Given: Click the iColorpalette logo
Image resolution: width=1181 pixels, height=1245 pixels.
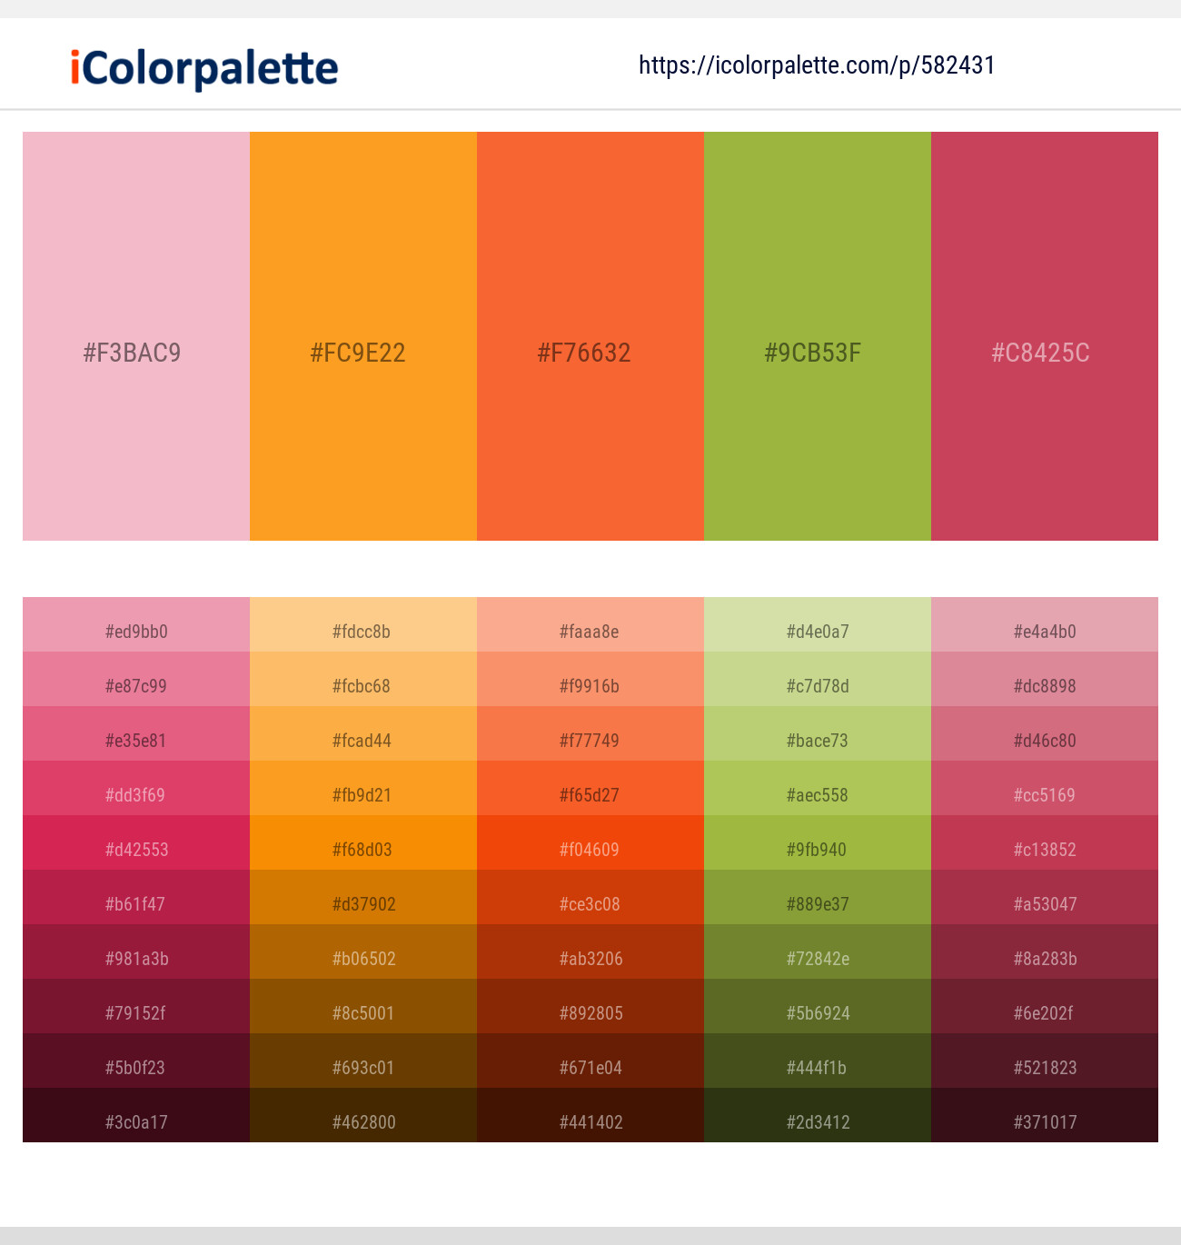Looking at the screenshot, I should click(204, 68).
